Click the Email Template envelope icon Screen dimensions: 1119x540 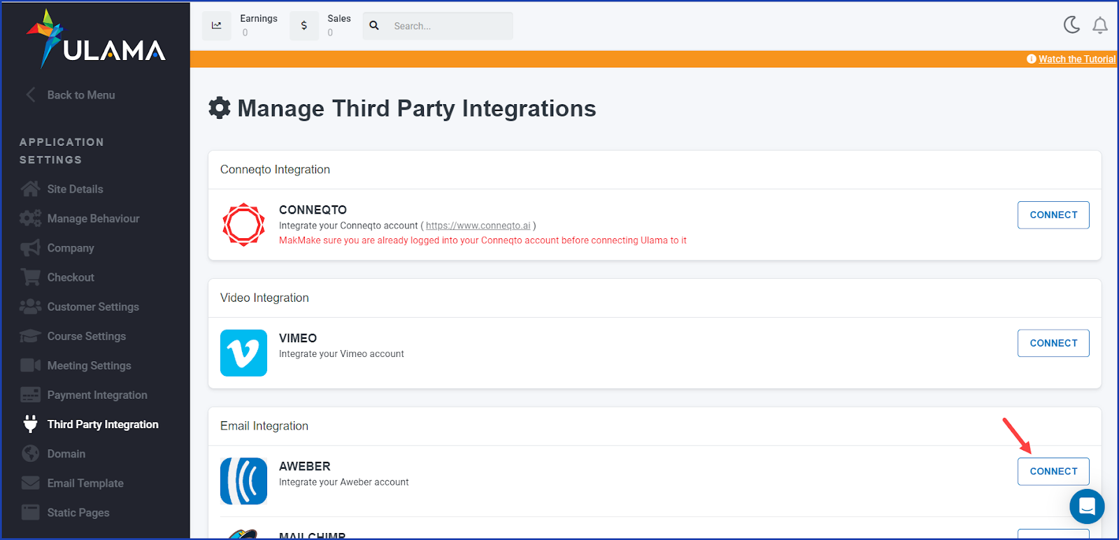[x=30, y=483]
